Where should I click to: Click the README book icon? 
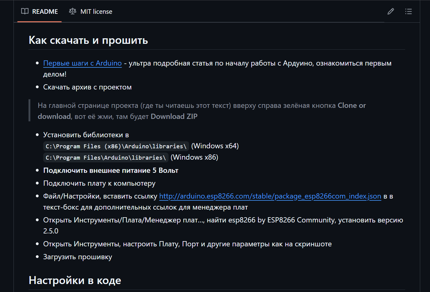pyautogui.click(x=25, y=11)
